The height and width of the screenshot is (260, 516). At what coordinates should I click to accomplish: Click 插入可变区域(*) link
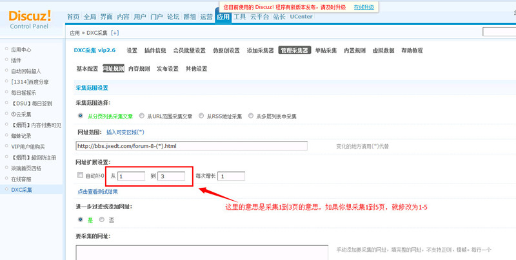130,132
